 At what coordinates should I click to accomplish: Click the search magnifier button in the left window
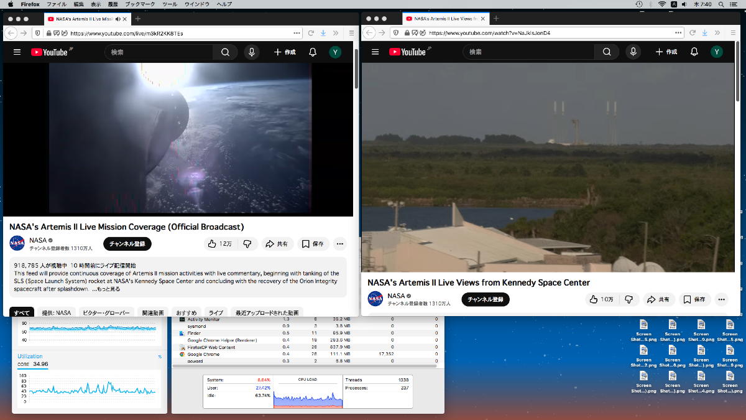(226, 52)
